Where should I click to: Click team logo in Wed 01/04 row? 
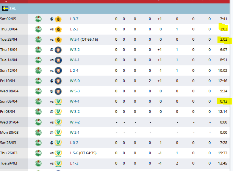pyautogui.click(x=38, y=122)
